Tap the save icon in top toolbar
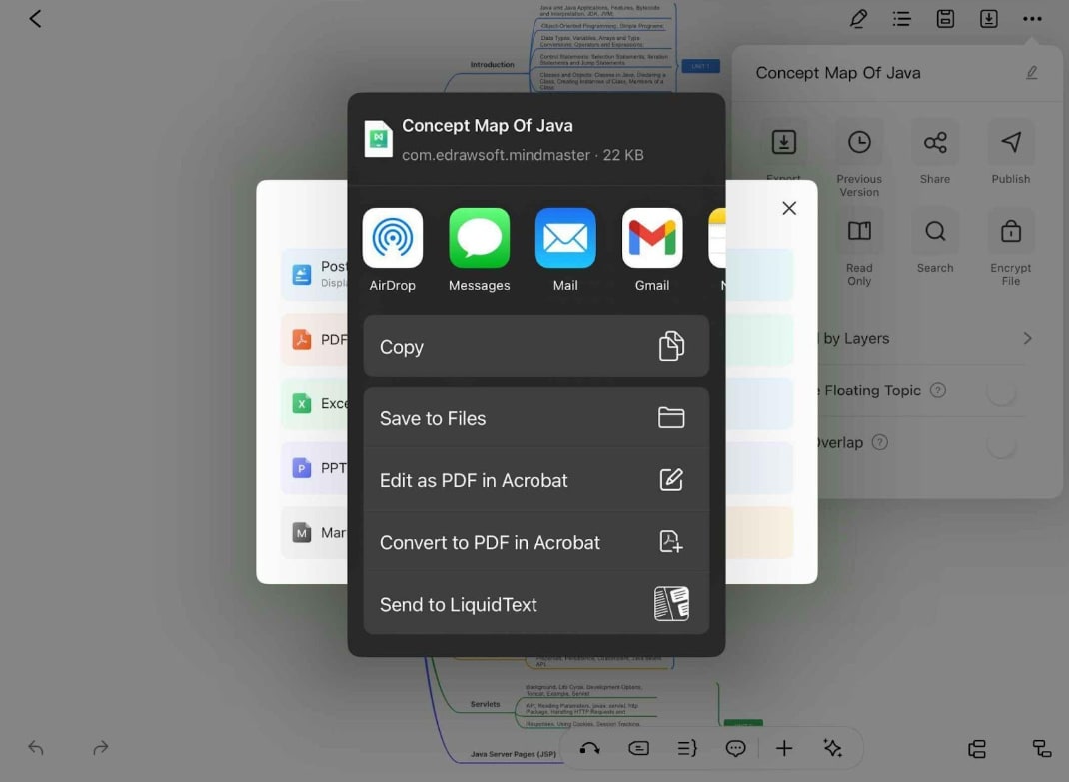 945,19
